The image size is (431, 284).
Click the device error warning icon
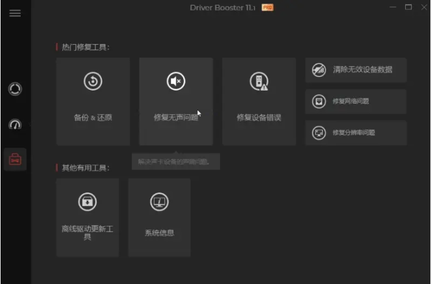259,81
